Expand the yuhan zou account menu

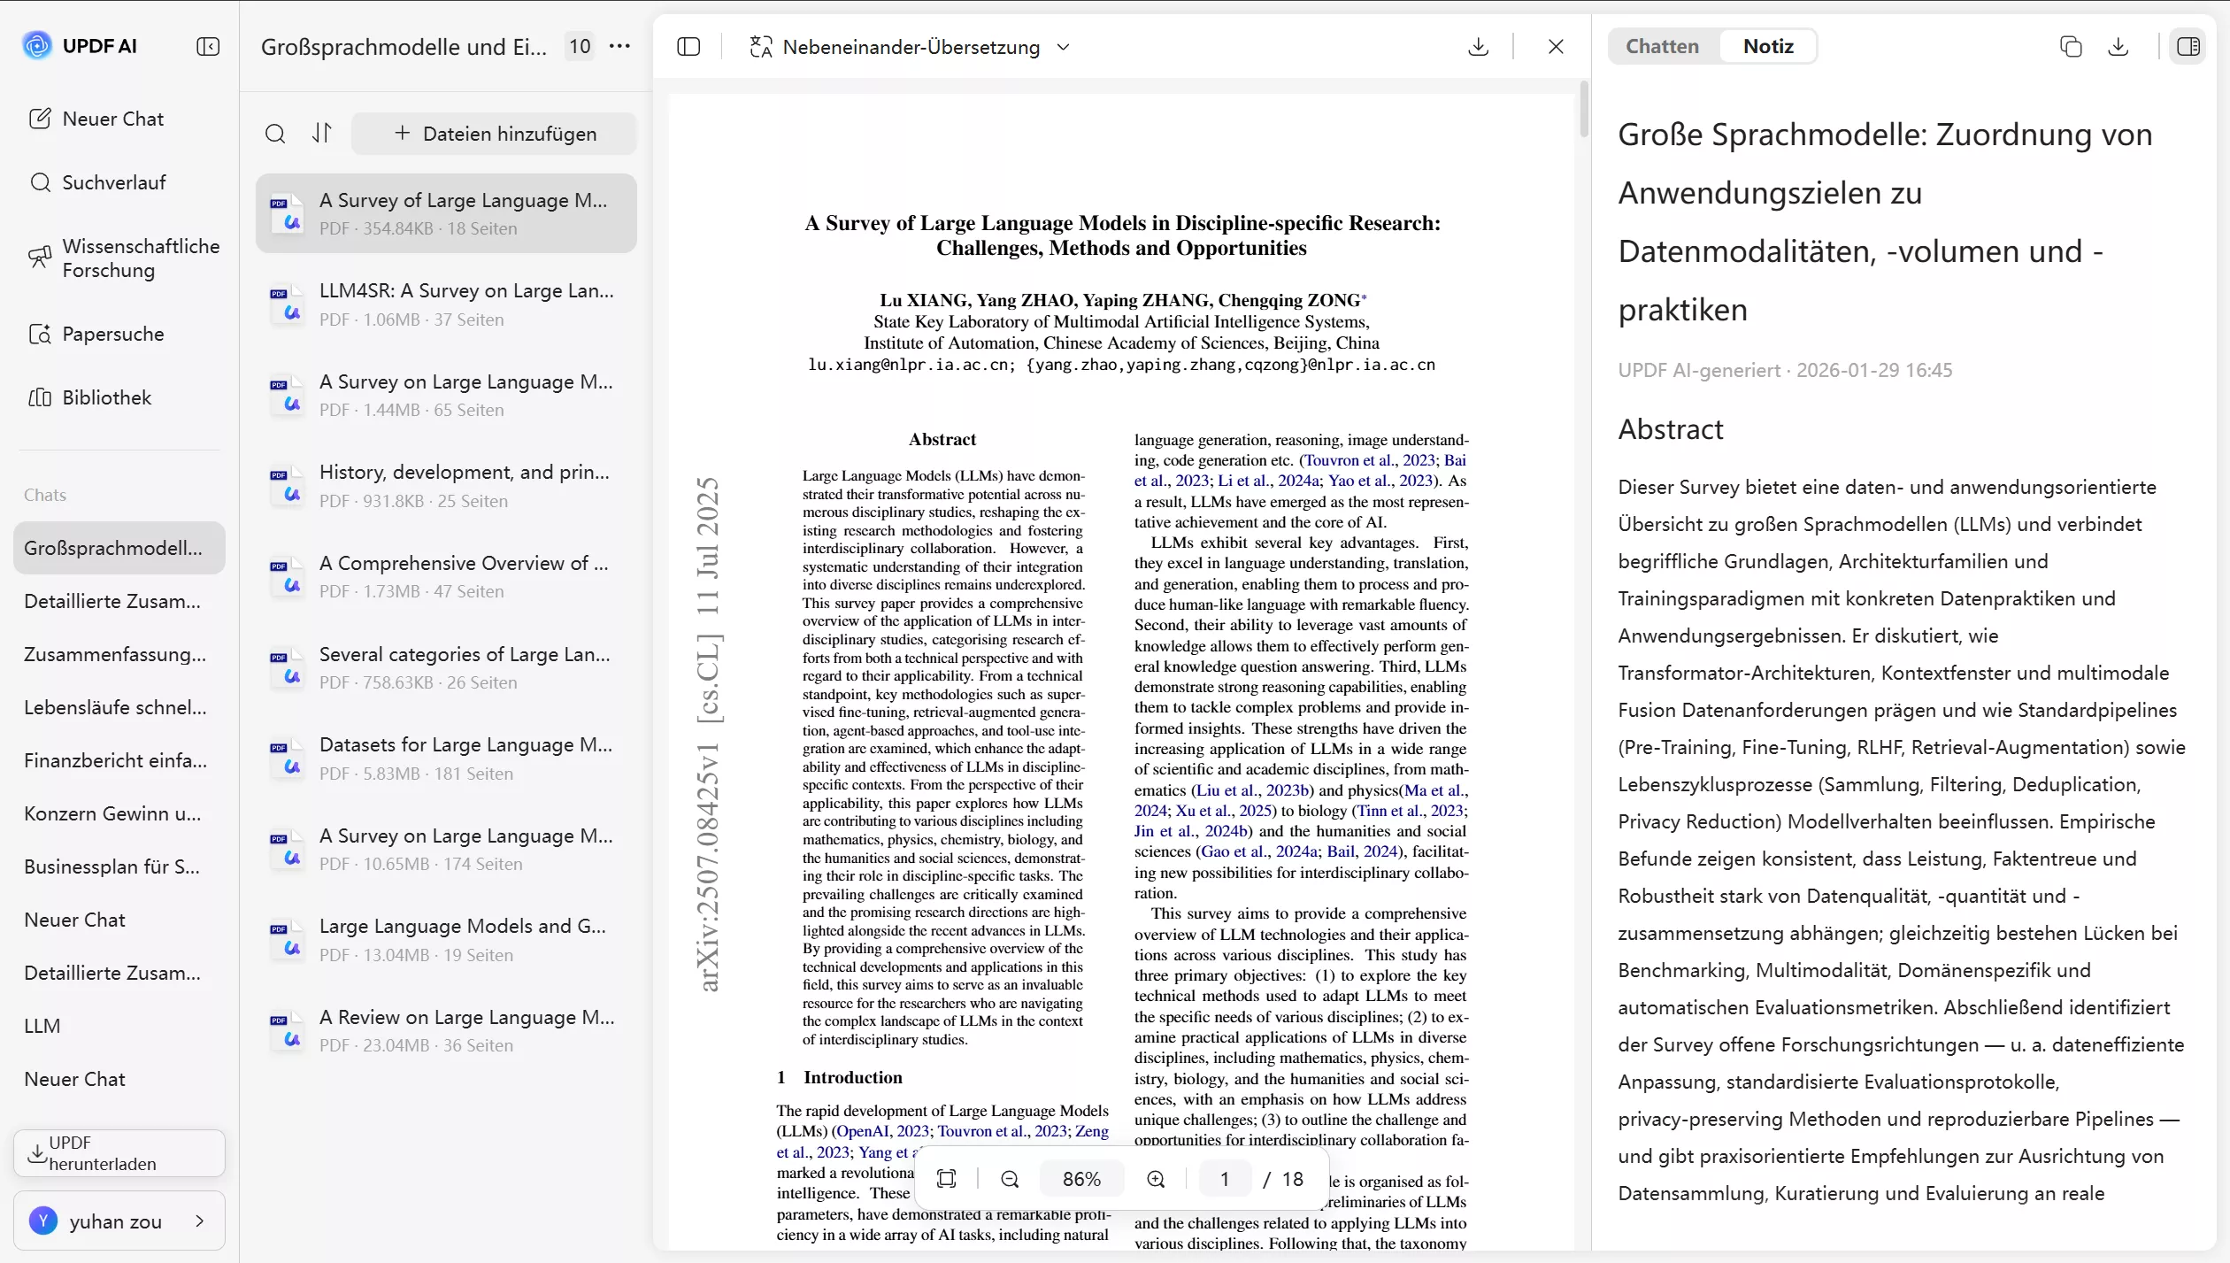119,1221
